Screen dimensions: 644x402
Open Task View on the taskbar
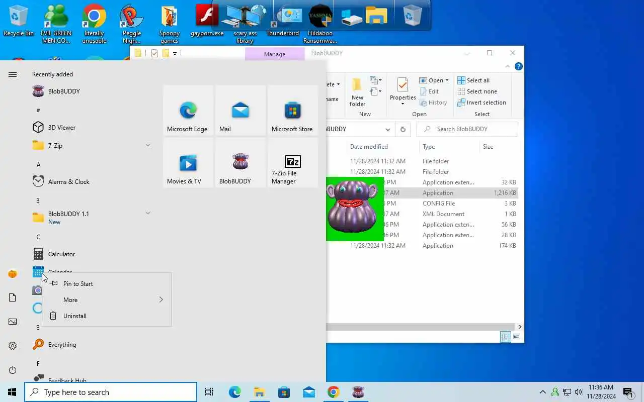tap(209, 392)
